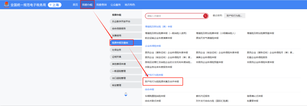Click the up arrow above the blue scroll arrow
The width and height of the screenshot is (307, 106).
[126, 93]
